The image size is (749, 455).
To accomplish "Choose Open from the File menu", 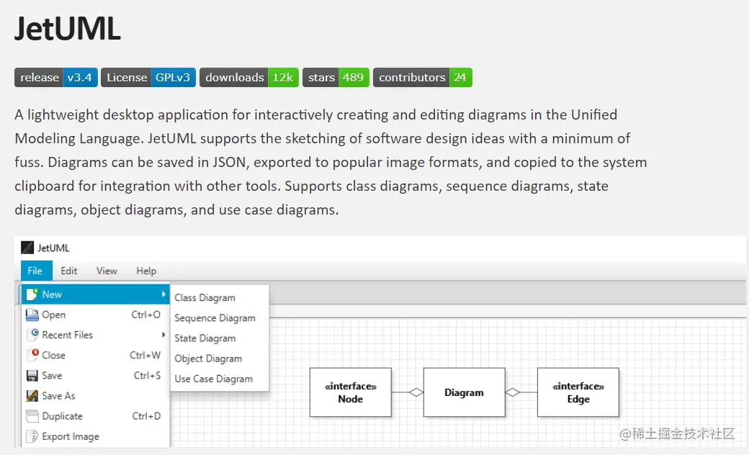I will tap(96, 315).
